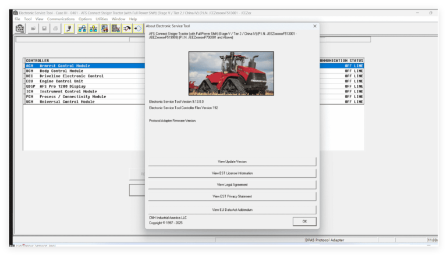
Task: Click the network lightbulb toolbar icon
Action: tap(94, 28)
